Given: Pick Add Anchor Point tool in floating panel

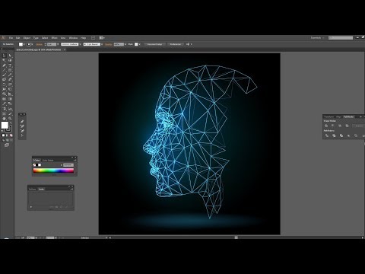Looking at the screenshot, I should pos(22,126).
